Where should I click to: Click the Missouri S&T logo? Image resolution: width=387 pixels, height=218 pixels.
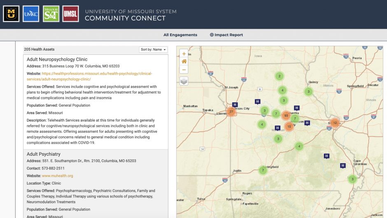51,14
